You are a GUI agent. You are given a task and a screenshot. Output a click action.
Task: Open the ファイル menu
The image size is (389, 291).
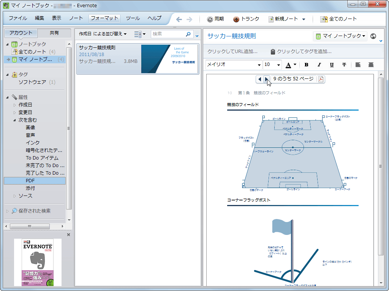[x=18, y=18]
